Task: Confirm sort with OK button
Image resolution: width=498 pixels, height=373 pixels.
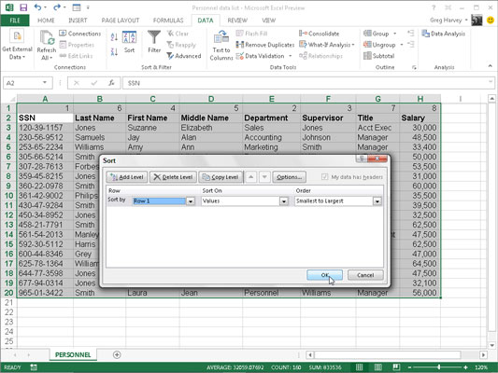Action: click(x=324, y=275)
